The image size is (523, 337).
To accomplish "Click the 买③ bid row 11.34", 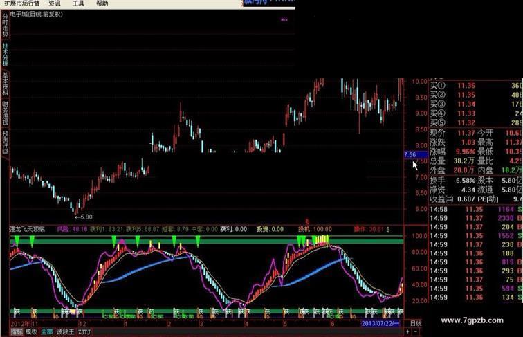I will pyautogui.click(x=476, y=104).
